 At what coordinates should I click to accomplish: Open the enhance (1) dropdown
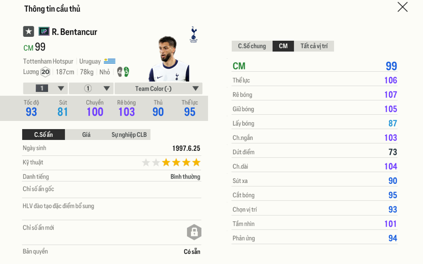[x=91, y=88]
